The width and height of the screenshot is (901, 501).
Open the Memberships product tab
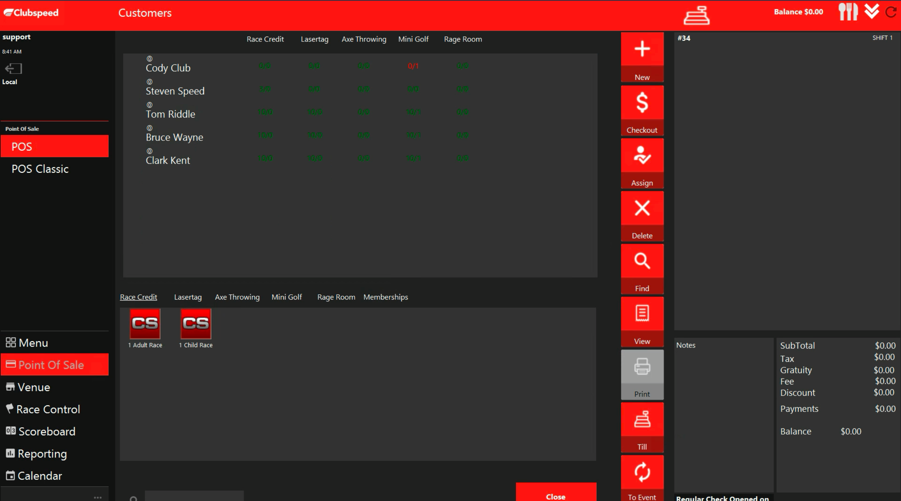point(385,297)
